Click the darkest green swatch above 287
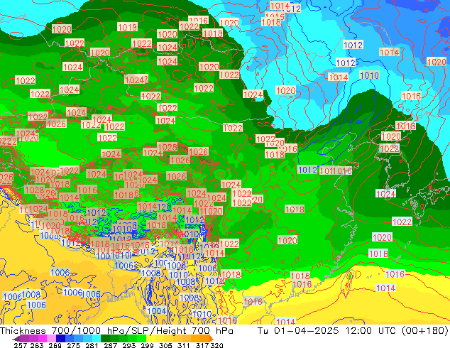The image size is (450, 348). pyautogui.click(x=105, y=339)
